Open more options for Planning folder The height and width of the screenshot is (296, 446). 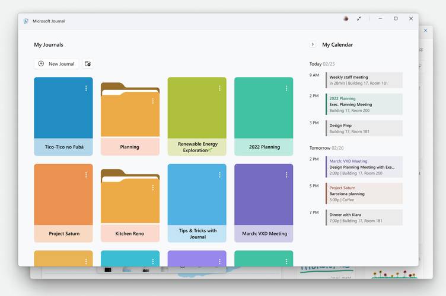pyautogui.click(x=153, y=101)
